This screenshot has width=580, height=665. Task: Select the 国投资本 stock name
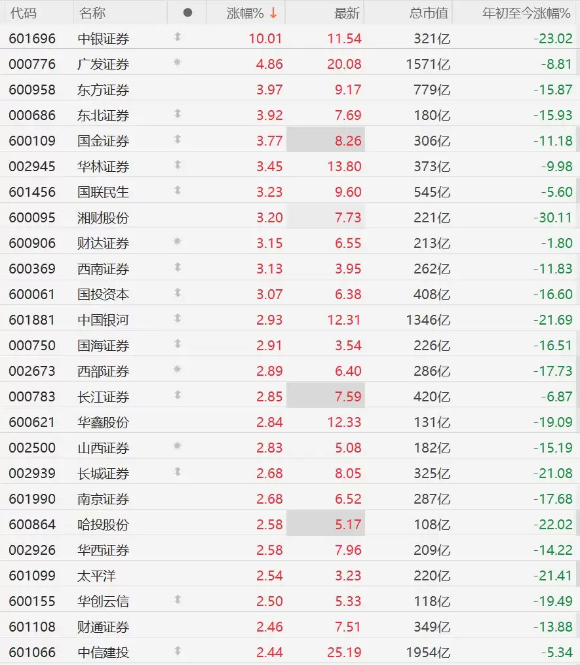[x=104, y=294]
